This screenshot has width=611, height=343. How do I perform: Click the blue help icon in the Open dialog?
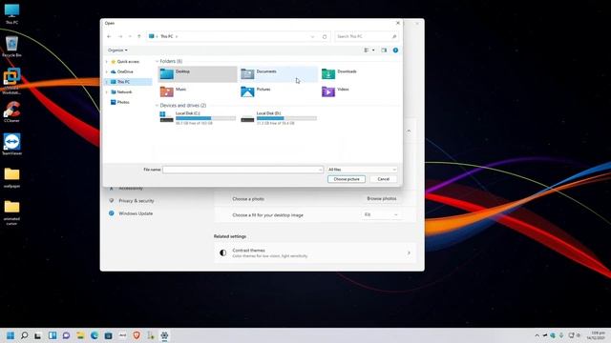point(395,50)
